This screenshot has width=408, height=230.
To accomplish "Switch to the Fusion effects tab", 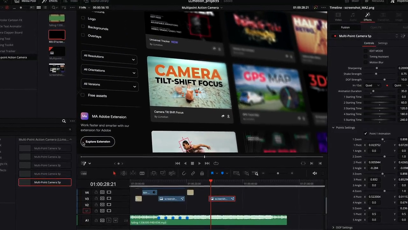I will click(x=345, y=27).
